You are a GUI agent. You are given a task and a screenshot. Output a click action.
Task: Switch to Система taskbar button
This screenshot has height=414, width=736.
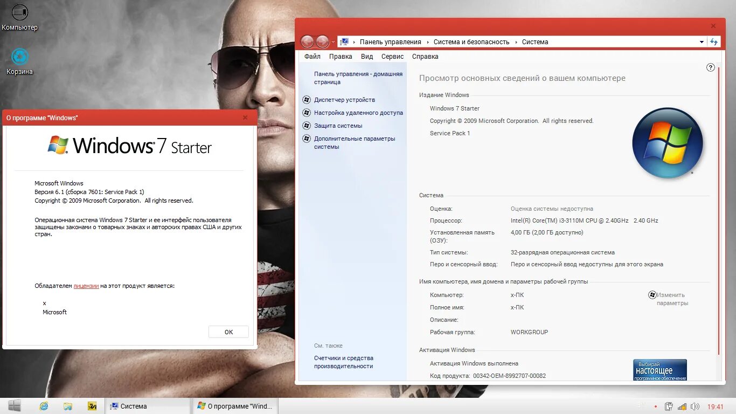point(148,406)
